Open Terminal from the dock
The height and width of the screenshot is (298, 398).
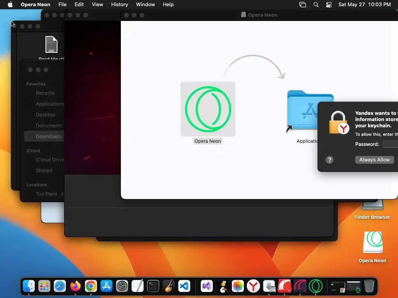153,286
